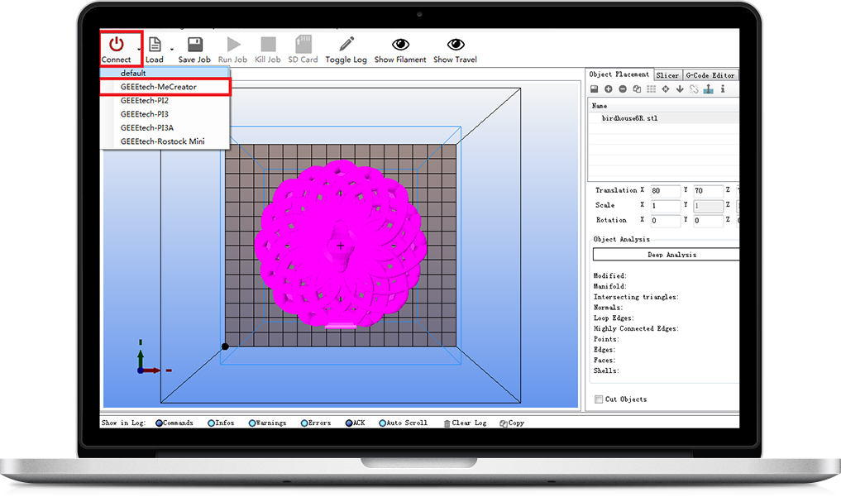Click the center object icon
The height and width of the screenshot is (497, 841).
[x=666, y=89]
